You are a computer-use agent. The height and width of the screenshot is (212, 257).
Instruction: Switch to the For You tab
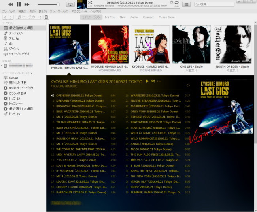coord(110,17)
